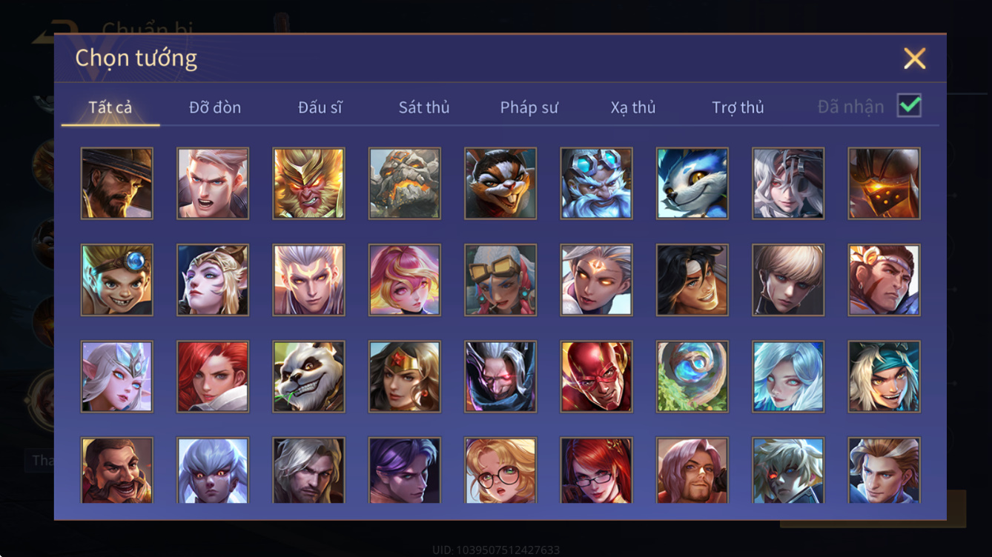The width and height of the screenshot is (992, 557).
Task: Toggle the Đã nhận checkbox
Action: point(909,106)
